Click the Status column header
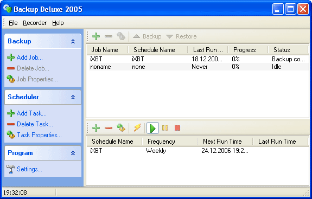 (288, 50)
